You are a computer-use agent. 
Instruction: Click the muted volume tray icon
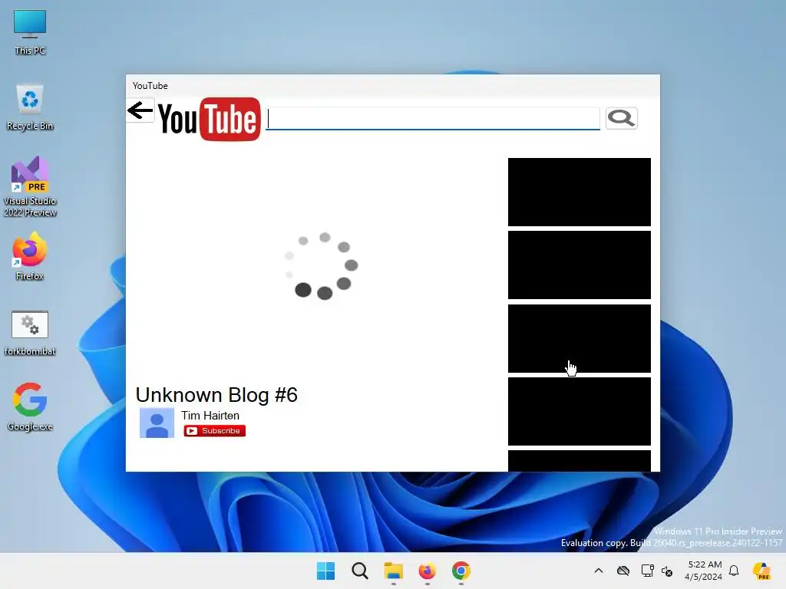click(x=667, y=571)
